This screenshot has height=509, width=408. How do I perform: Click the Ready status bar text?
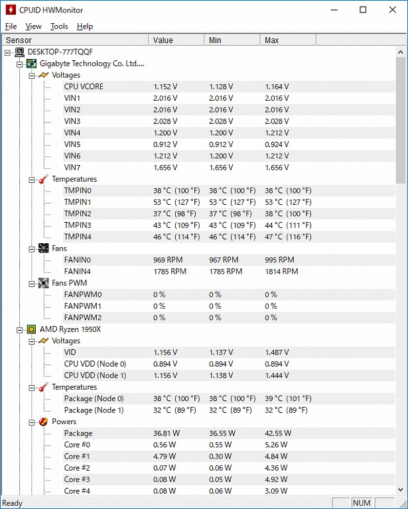tap(12, 503)
